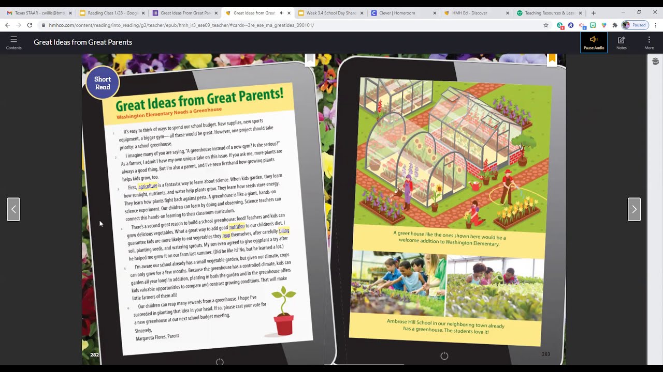
Task: Click the highlighted word tilling
Action: (x=284, y=231)
